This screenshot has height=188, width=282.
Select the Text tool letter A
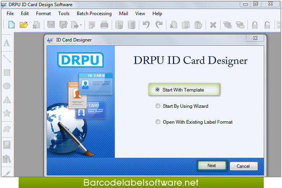pos(7,43)
